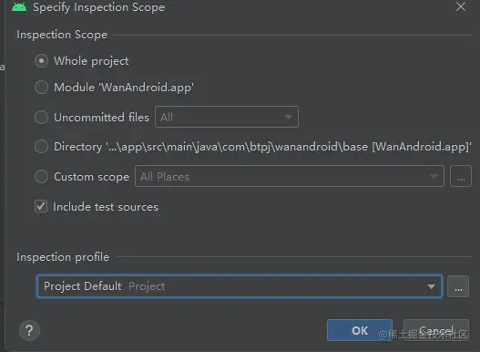This screenshot has height=352, width=480.
Task: Select the Whole project radio button
Action: (x=41, y=61)
